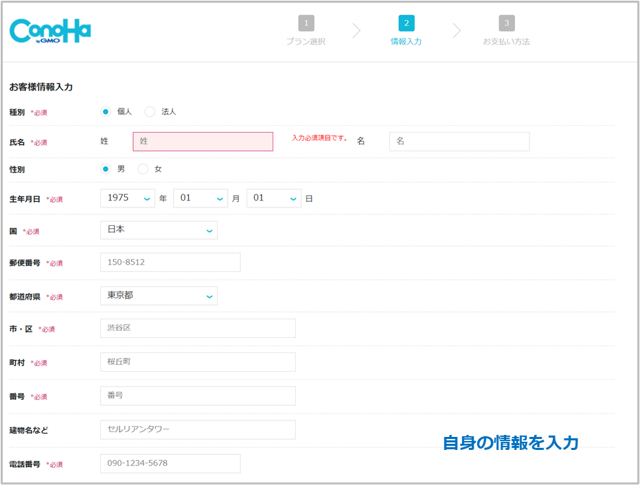Click the 種別 field label
640x485 pixels.
coord(16,112)
